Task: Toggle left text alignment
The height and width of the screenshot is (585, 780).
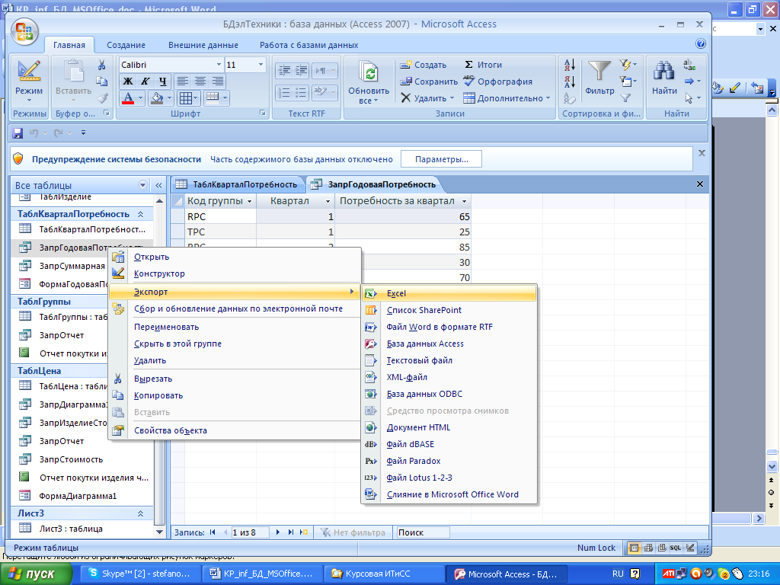Action: pyautogui.click(x=183, y=81)
